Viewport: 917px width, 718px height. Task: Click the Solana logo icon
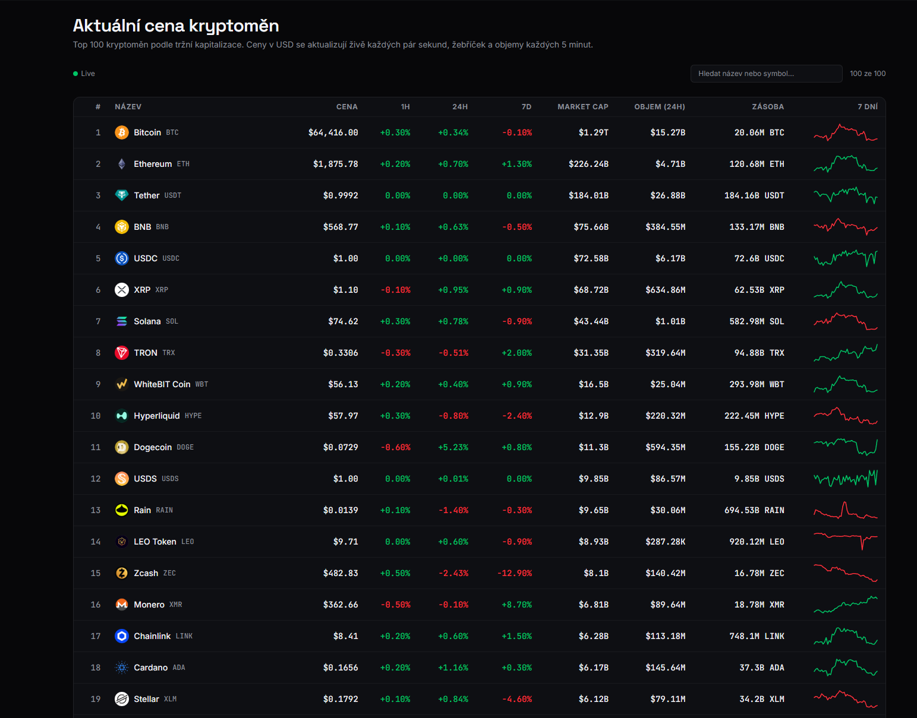click(122, 321)
